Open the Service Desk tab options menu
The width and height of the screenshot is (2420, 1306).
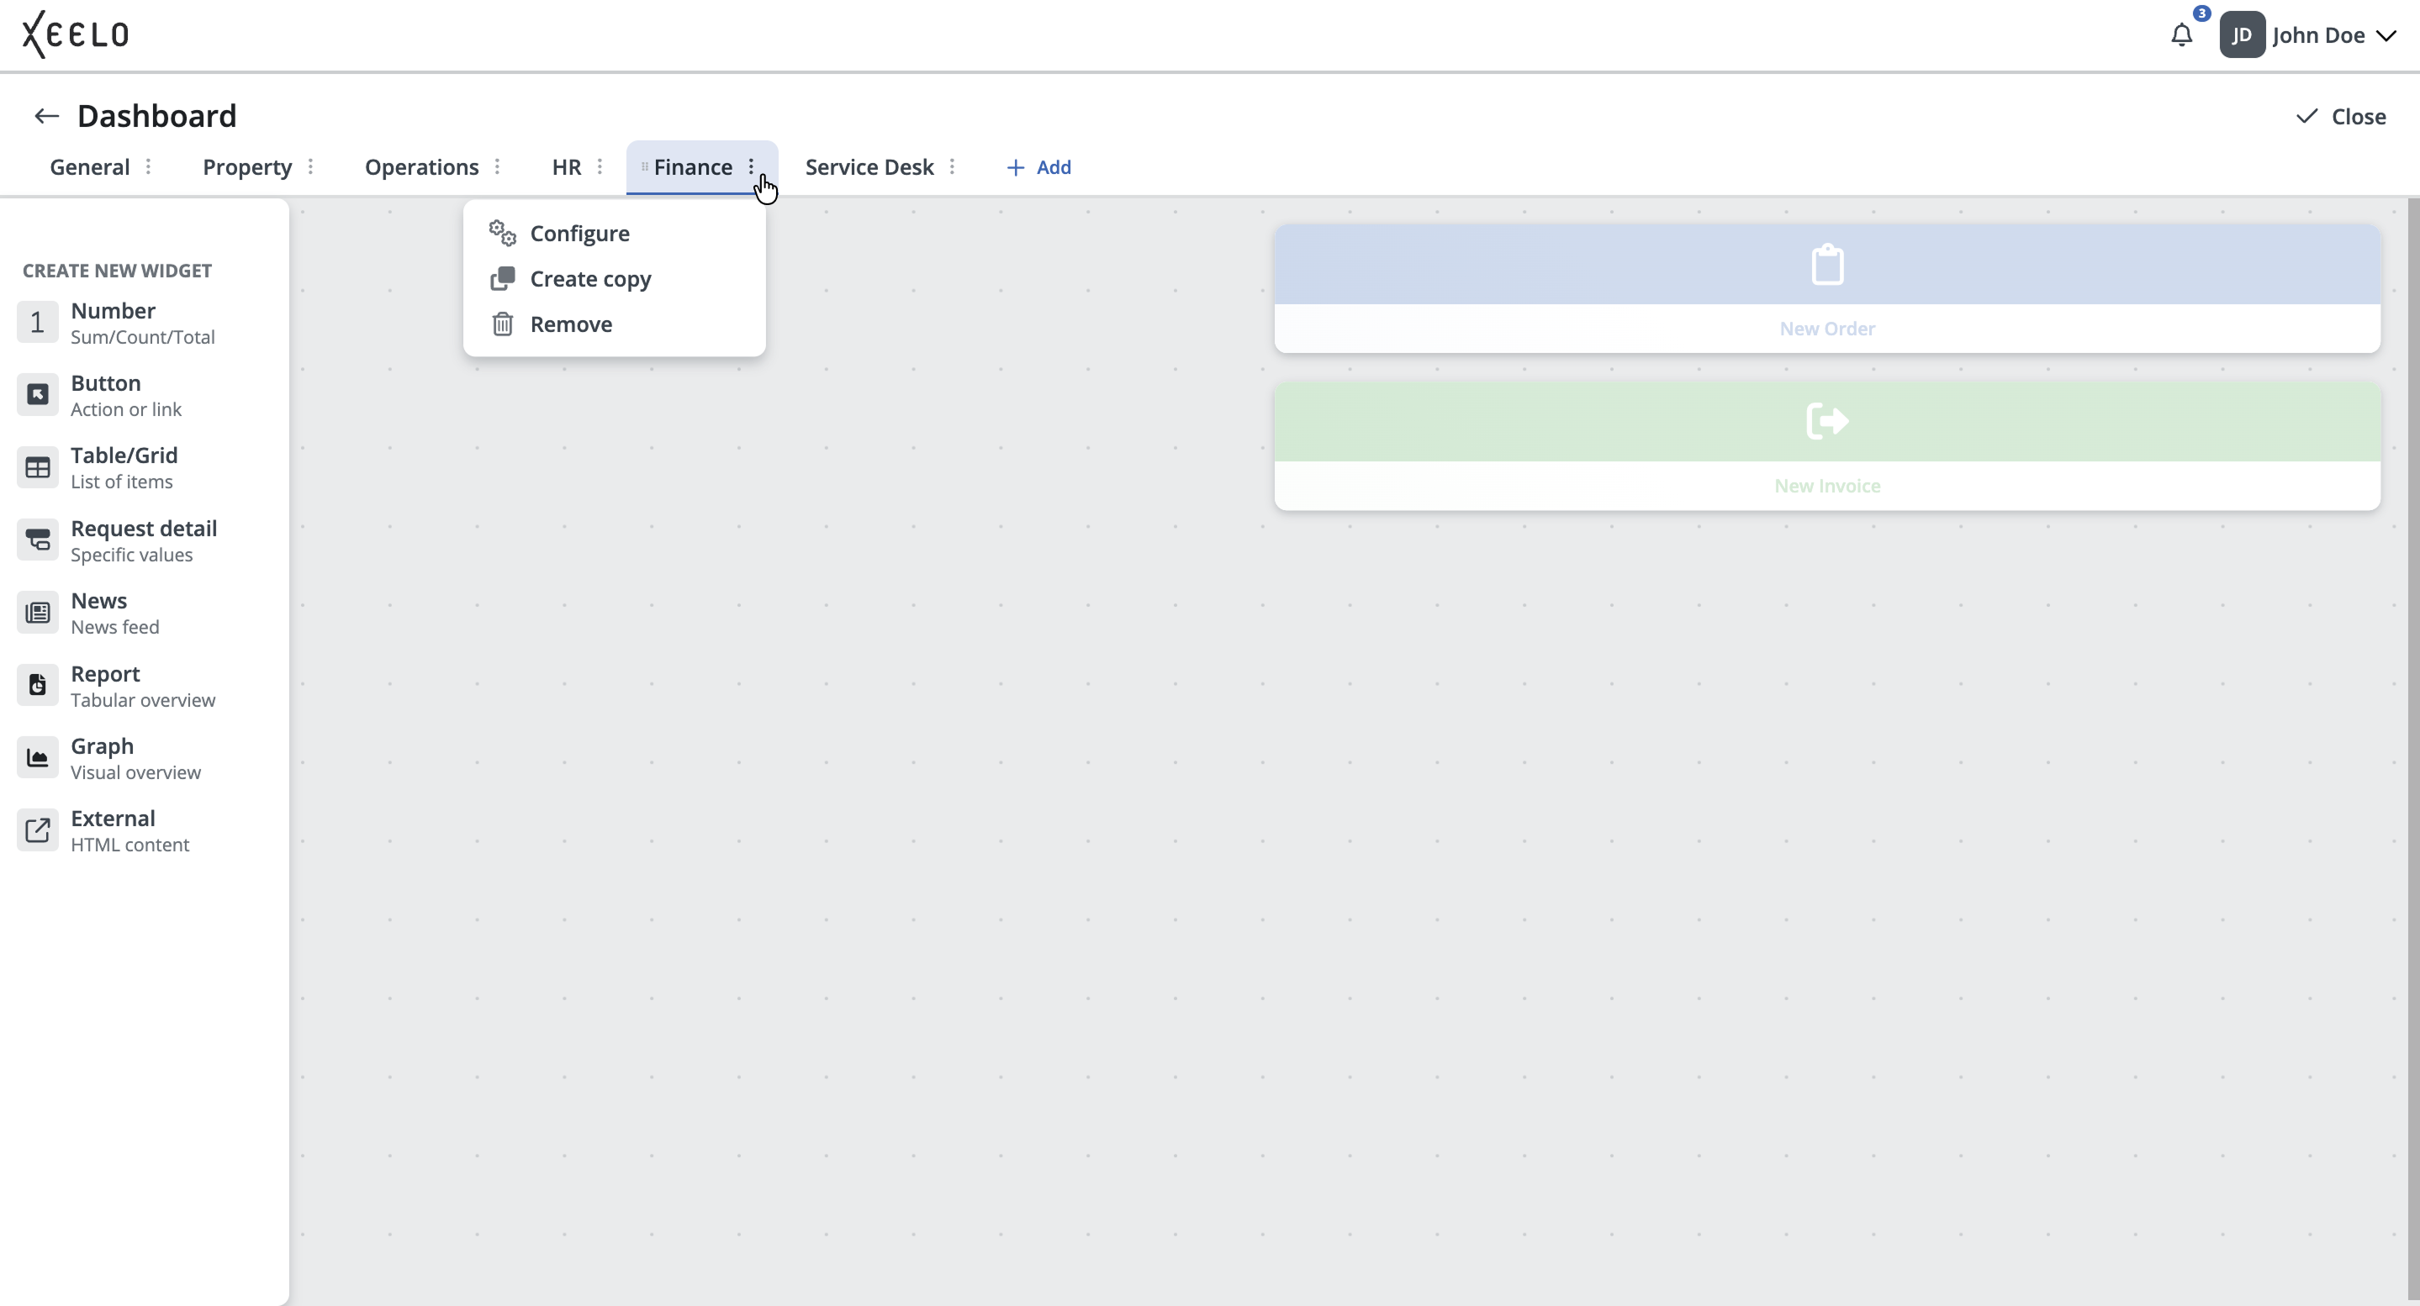(x=952, y=167)
